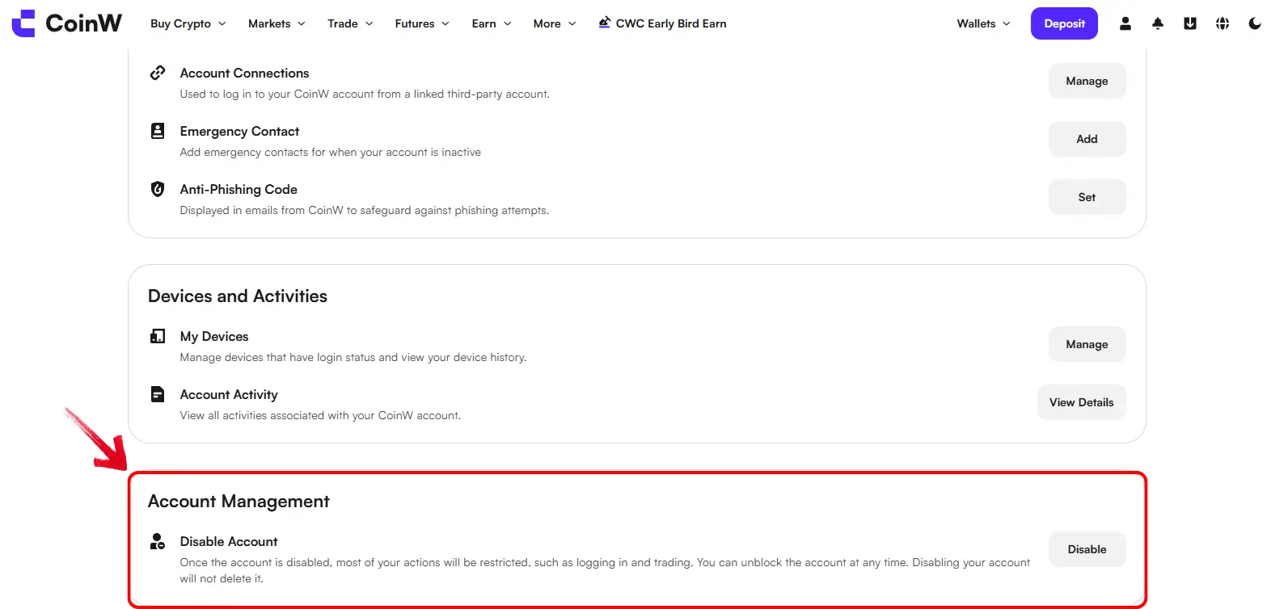
Task: Click the Anti-Phishing Code shield icon
Action: 158,189
